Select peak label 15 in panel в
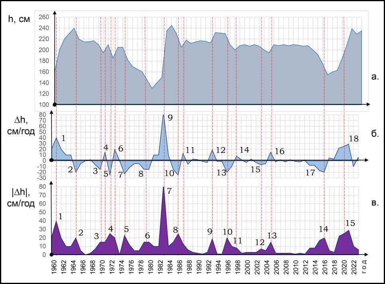The image size is (385, 284). point(350,223)
